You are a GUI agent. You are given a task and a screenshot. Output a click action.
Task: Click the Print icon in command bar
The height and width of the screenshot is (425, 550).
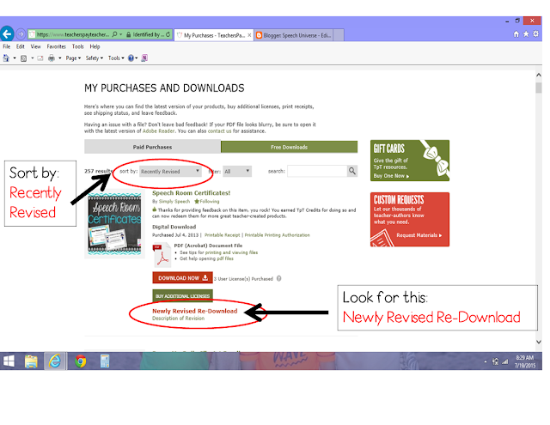click(52, 58)
